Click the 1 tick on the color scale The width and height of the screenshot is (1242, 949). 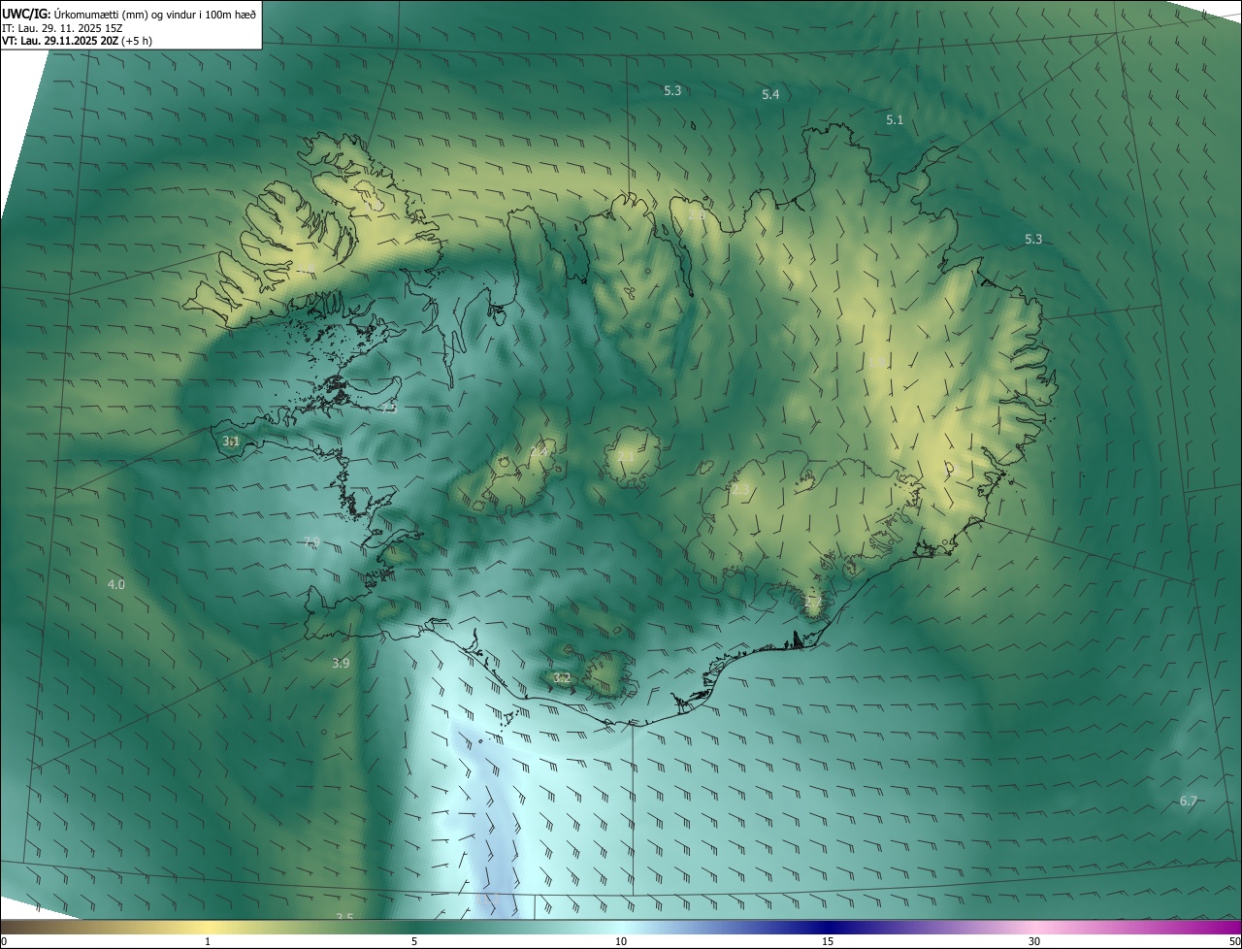[x=208, y=941]
